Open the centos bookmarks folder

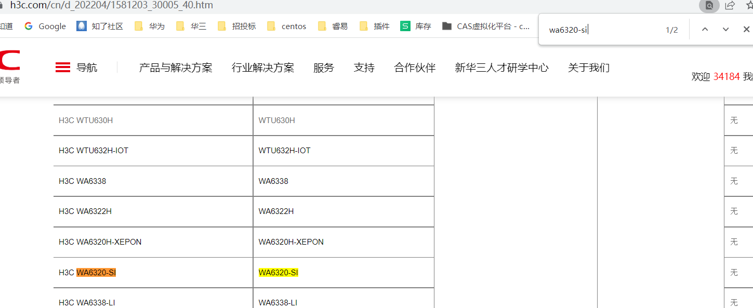tap(287, 26)
